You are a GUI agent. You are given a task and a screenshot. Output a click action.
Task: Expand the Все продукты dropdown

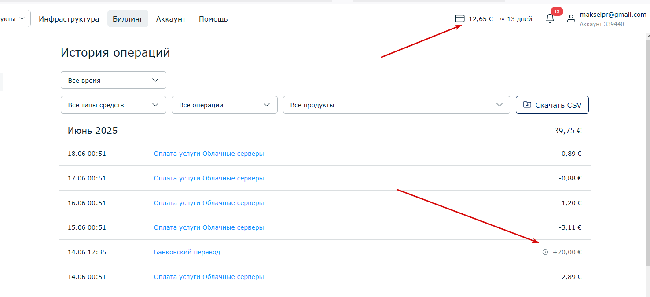(396, 105)
